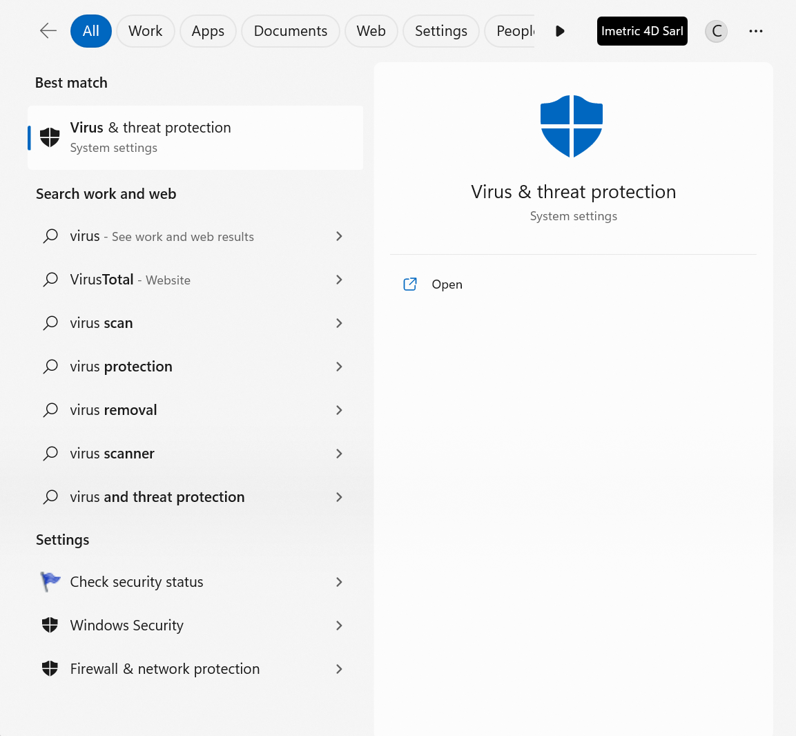Viewport: 796px width, 736px height.
Task: Expand the virus protection chevron
Action: point(339,367)
